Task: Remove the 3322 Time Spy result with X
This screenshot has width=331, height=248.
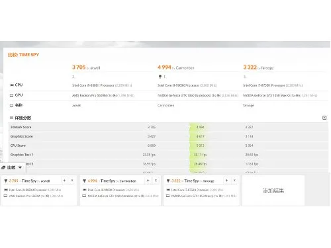Action: [234, 181]
